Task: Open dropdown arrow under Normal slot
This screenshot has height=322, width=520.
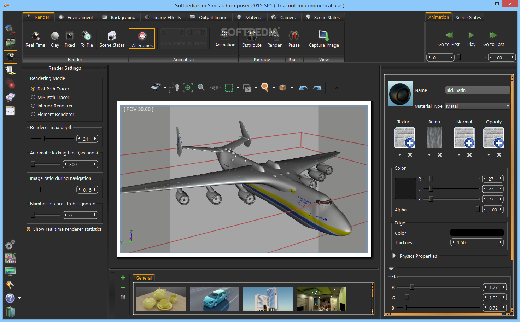Action: tap(459, 155)
